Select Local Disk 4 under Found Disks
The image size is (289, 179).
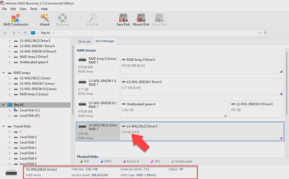click(x=28, y=159)
